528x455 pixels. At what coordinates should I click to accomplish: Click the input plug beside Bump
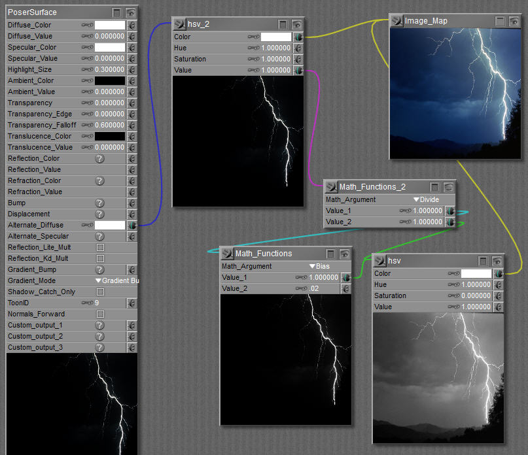coord(132,203)
